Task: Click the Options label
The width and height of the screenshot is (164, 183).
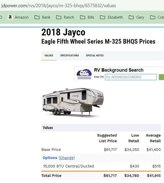Action: [x=50, y=158]
